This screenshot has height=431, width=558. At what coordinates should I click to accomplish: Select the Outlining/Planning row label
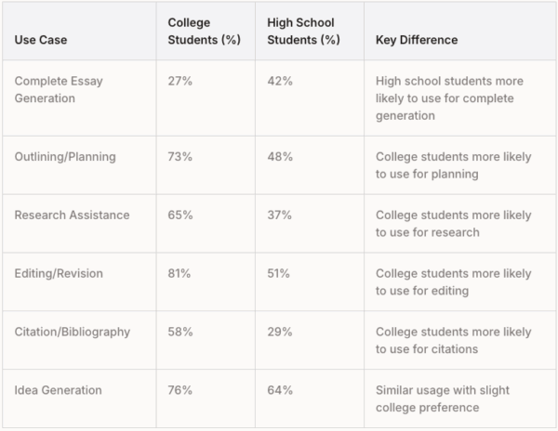pos(65,157)
